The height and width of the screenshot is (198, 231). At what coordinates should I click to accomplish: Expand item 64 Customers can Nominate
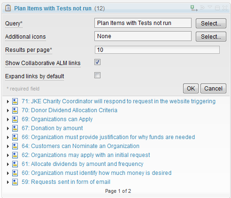[x=8, y=146]
